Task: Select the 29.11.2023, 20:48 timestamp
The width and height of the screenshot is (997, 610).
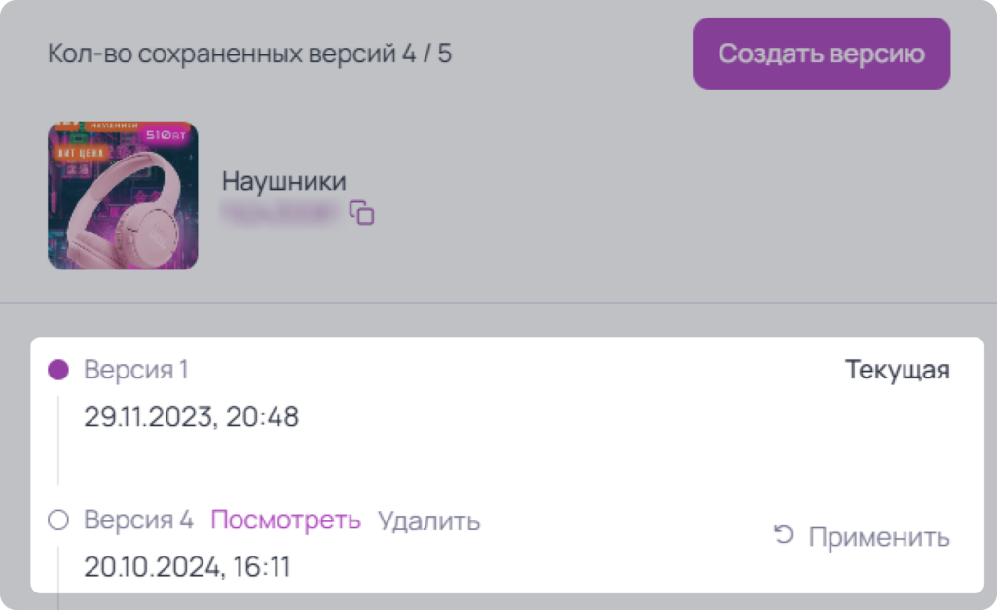Action: [x=192, y=416]
